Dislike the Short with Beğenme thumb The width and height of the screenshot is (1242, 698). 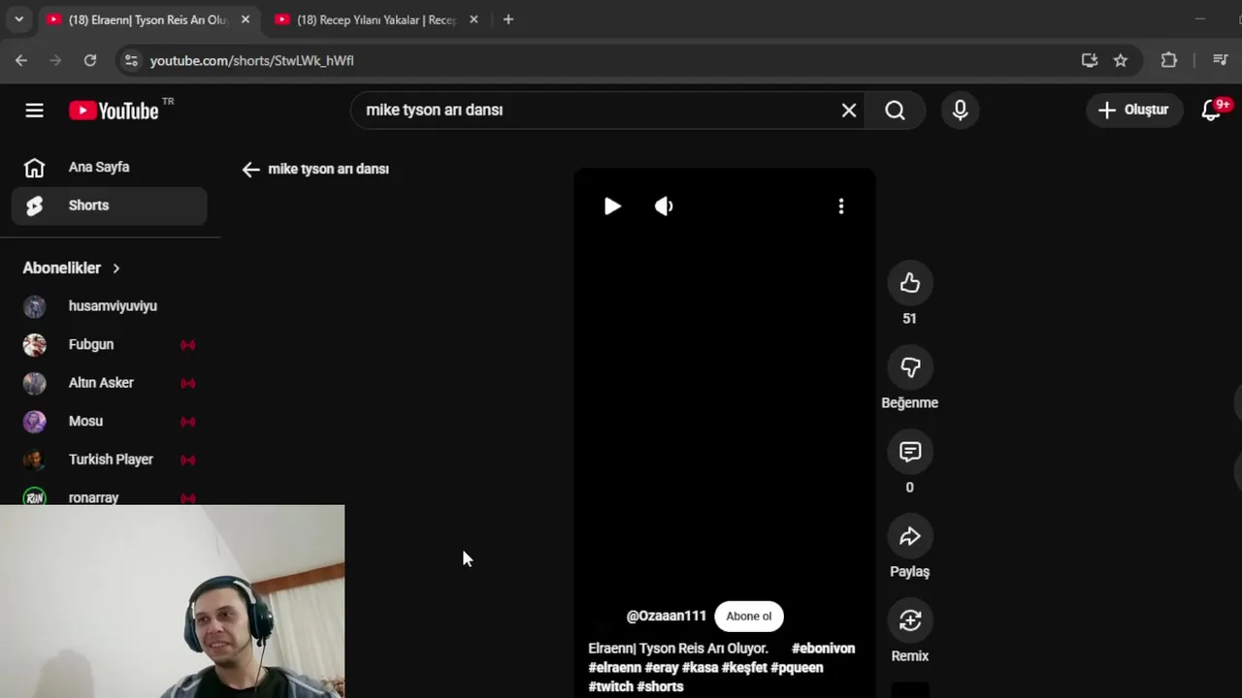909,367
